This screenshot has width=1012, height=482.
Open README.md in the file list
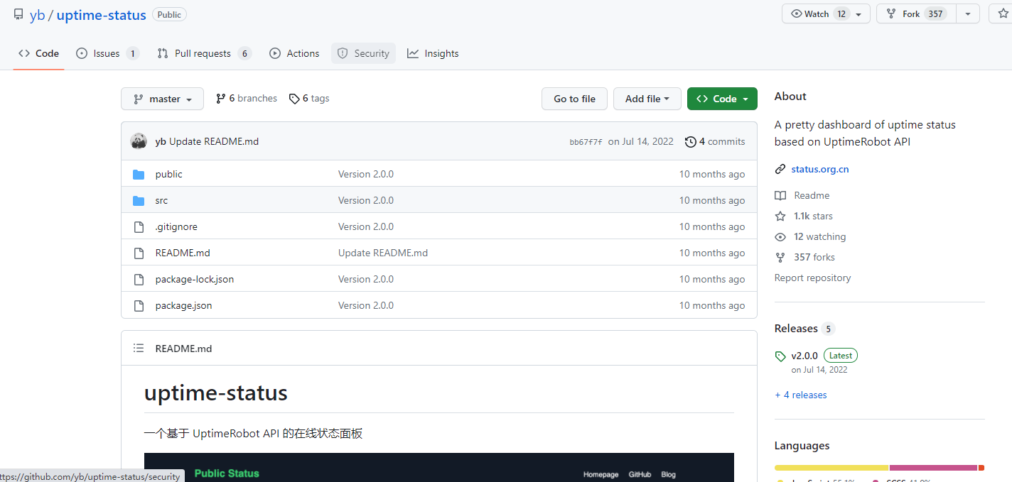[x=183, y=253]
